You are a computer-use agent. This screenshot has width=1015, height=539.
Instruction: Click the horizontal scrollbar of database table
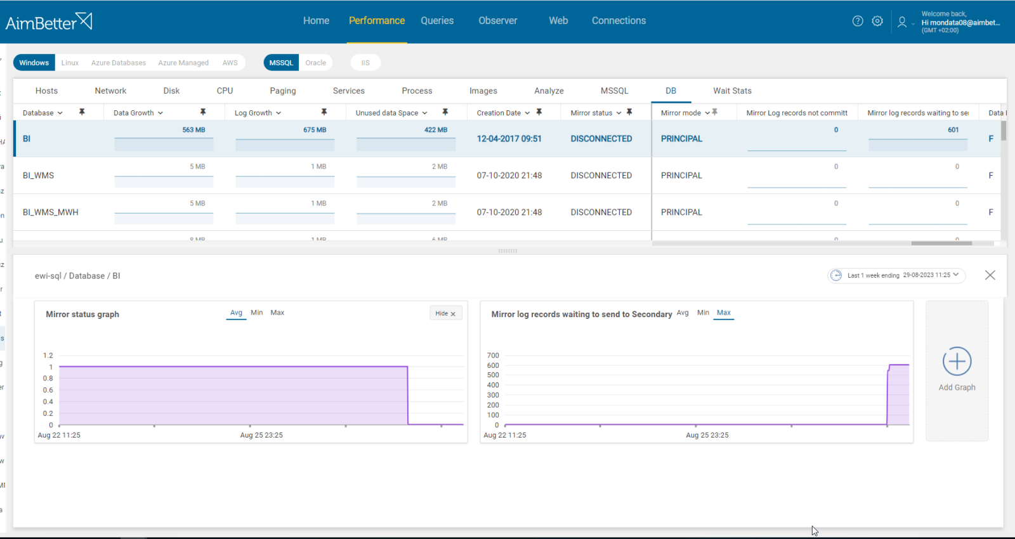pyautogui.click(x=941, y=243)
